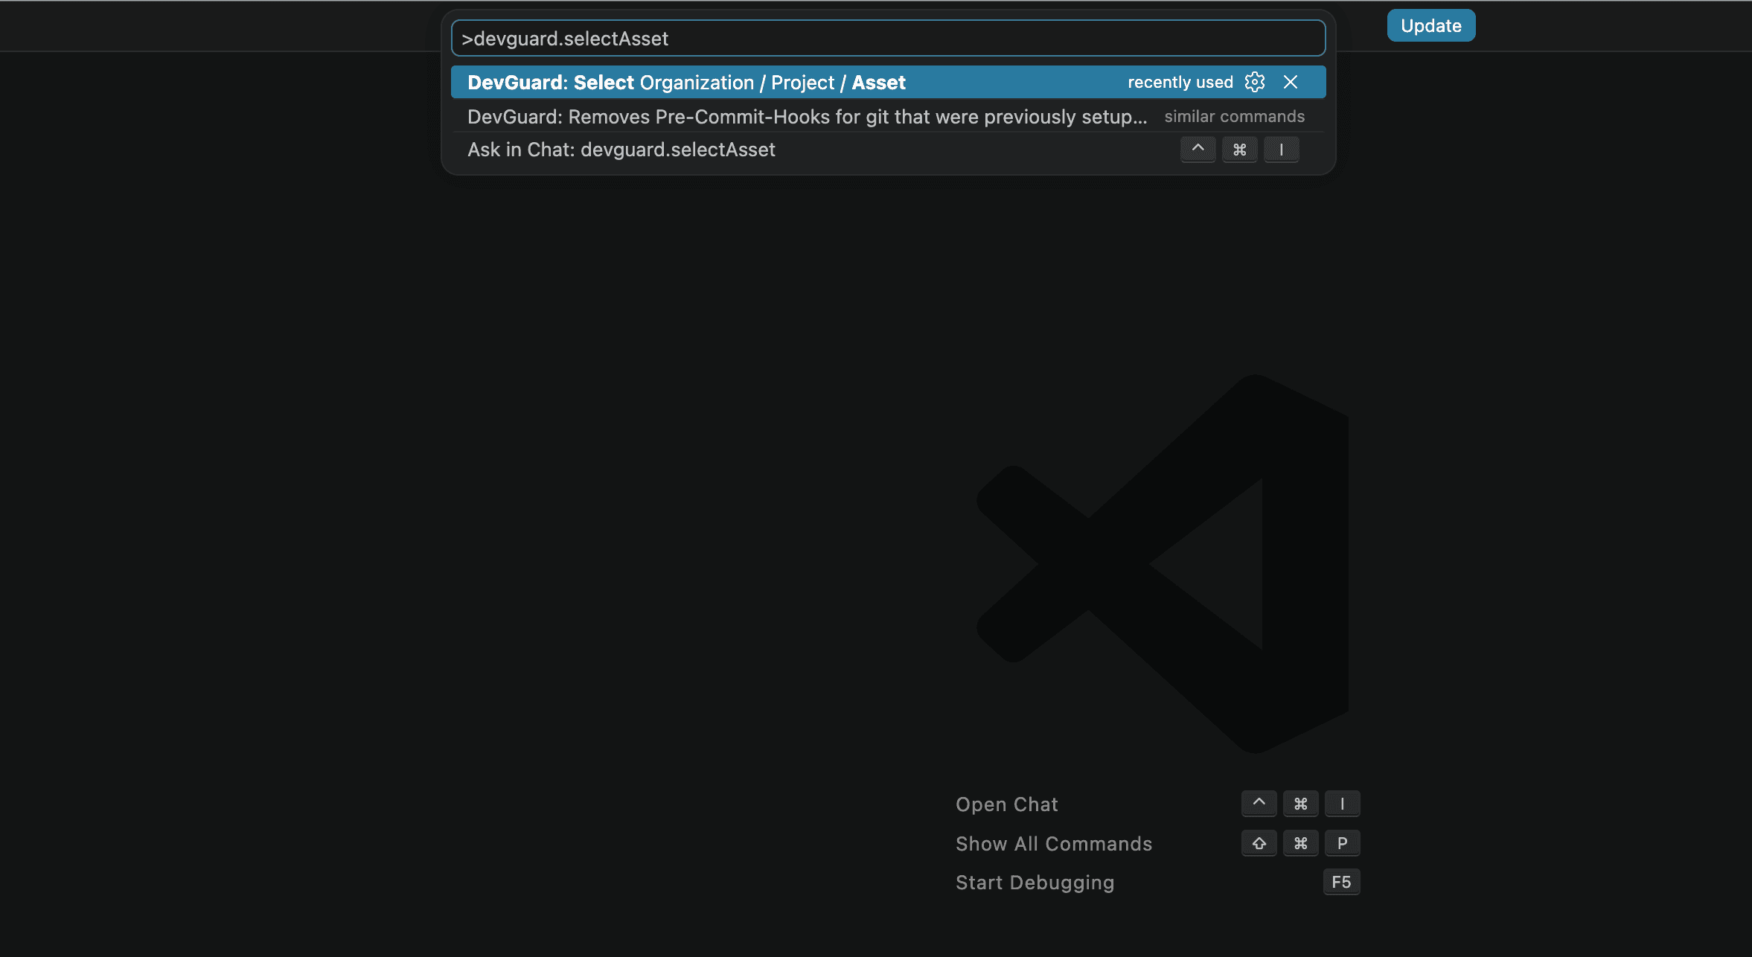Click the P key label for Show All Commands

[1342, 843]
